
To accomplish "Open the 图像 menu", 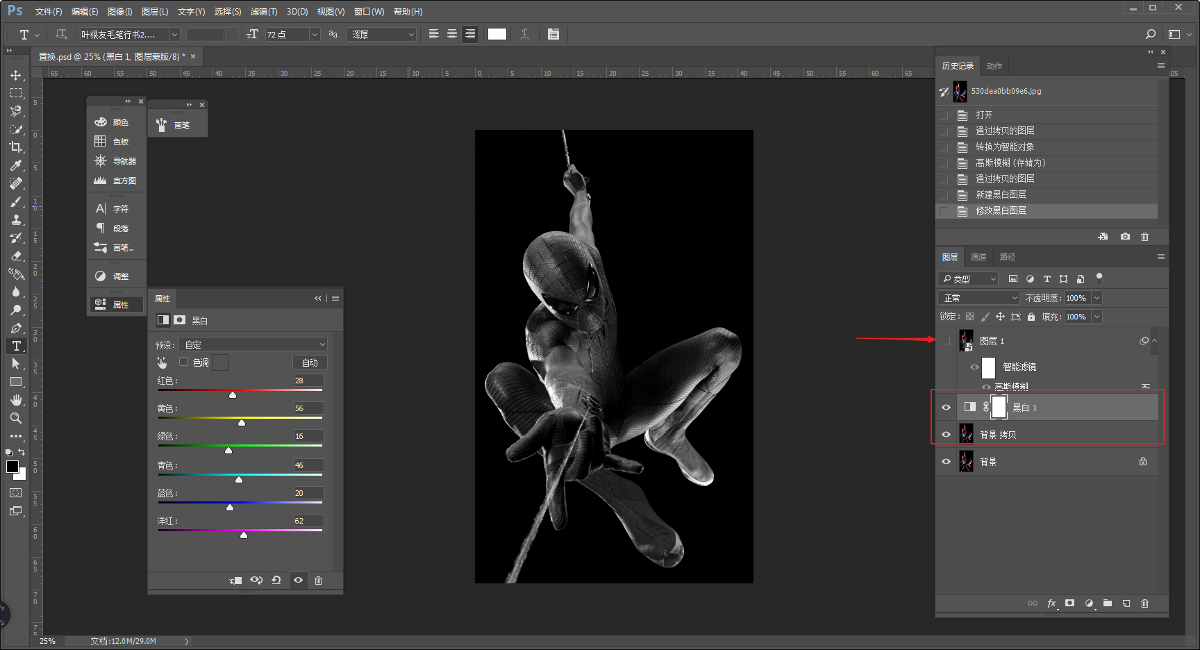I will 120,12.
